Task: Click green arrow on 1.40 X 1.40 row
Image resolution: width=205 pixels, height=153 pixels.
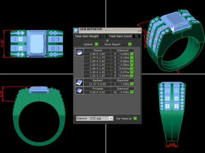Action: (132, 68)
